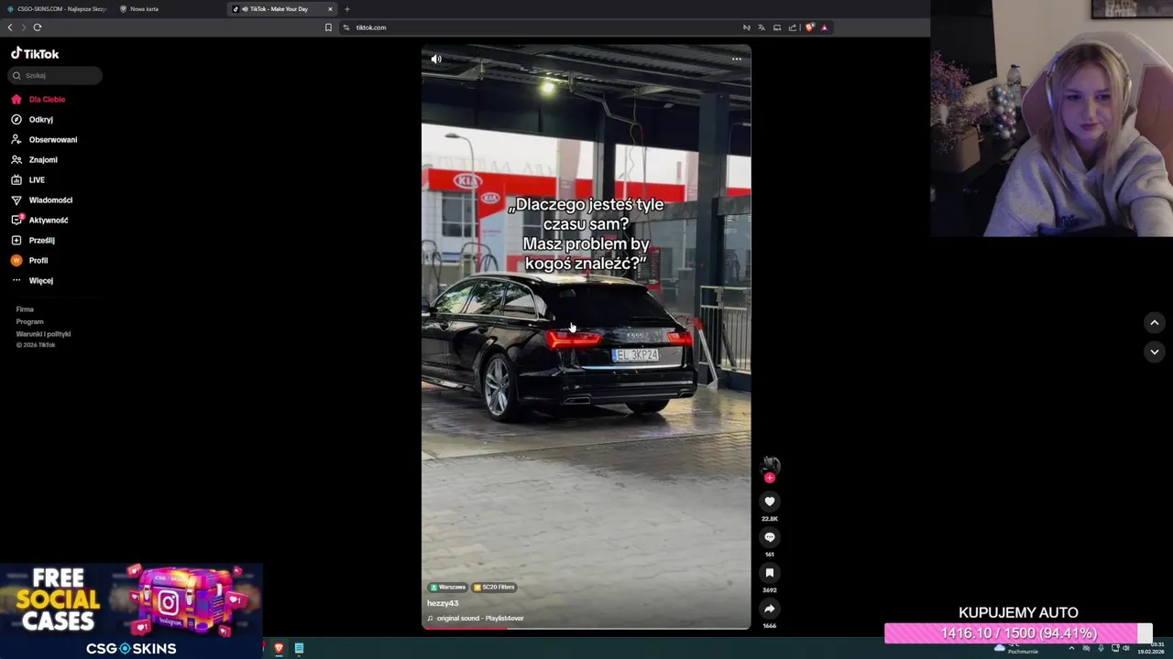Go forward in browser history
The width and height of the screenshot is (1173, 659).
24,27
